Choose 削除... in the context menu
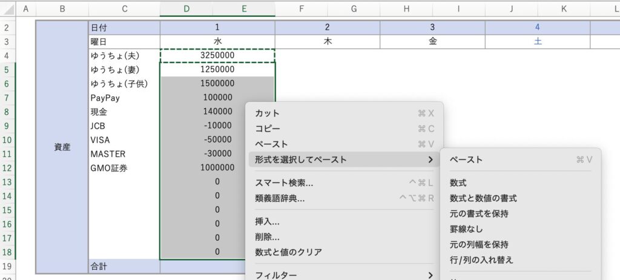Viewport: 620px width, 280px height. [x=267, y=236]
